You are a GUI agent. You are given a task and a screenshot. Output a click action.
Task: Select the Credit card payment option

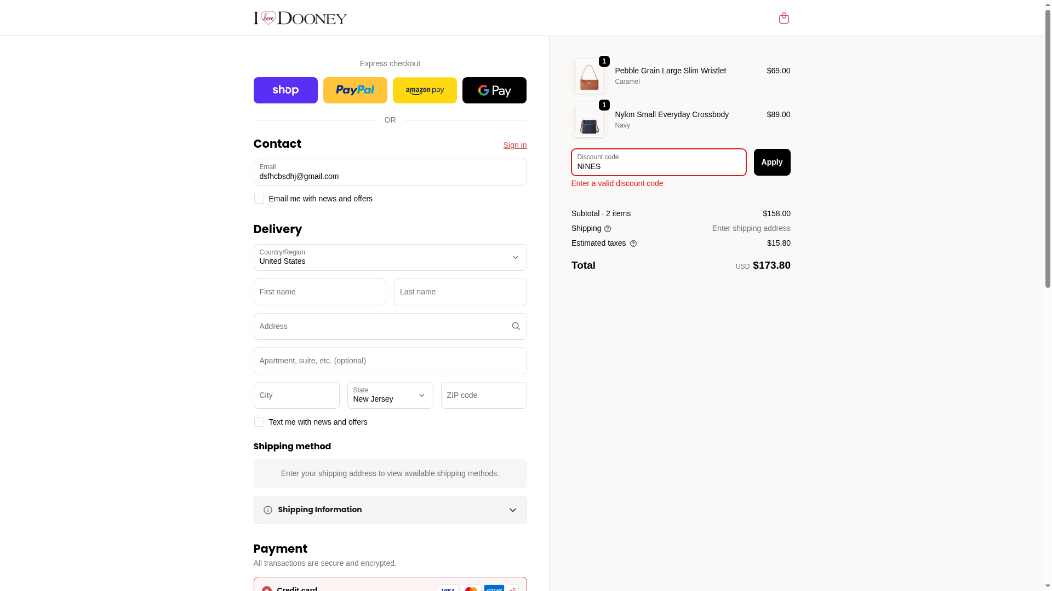tap(267, 589)
